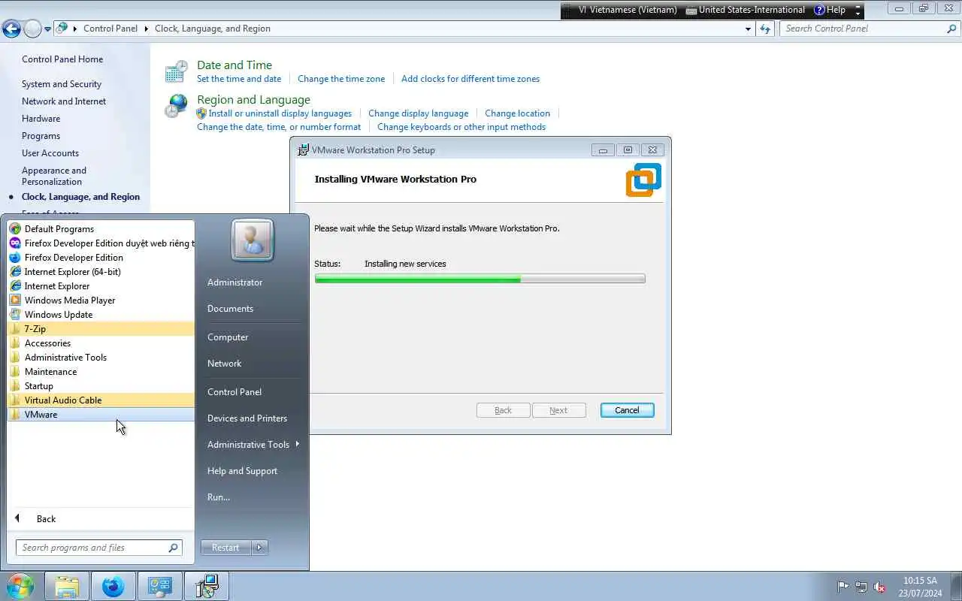Open Computer from Start menu
The image size is (962, 601).
pyautogui.click(x=228, y=337)
